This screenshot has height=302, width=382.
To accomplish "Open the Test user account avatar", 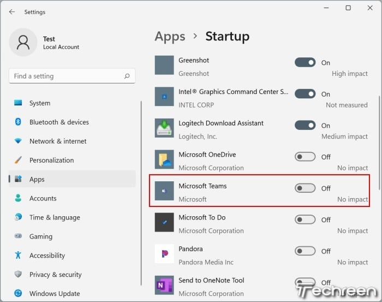I will pyautogui.click(x=23, y=42).
